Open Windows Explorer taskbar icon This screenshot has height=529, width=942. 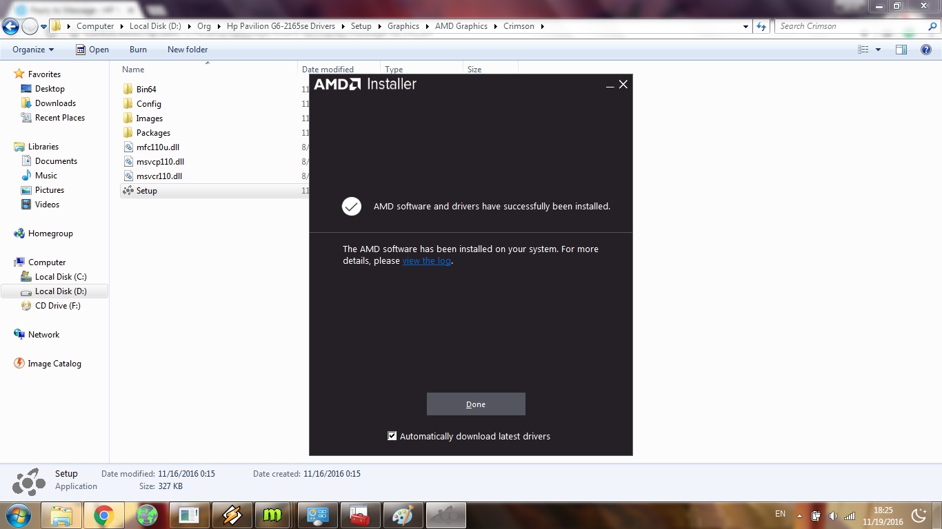pyautogui.click(x=61, y=515)
